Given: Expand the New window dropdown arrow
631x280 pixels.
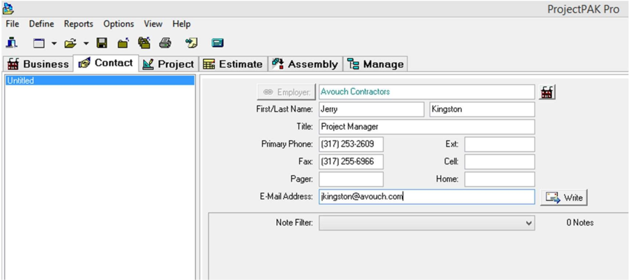Looking at the screenshot, I should 53,44.
